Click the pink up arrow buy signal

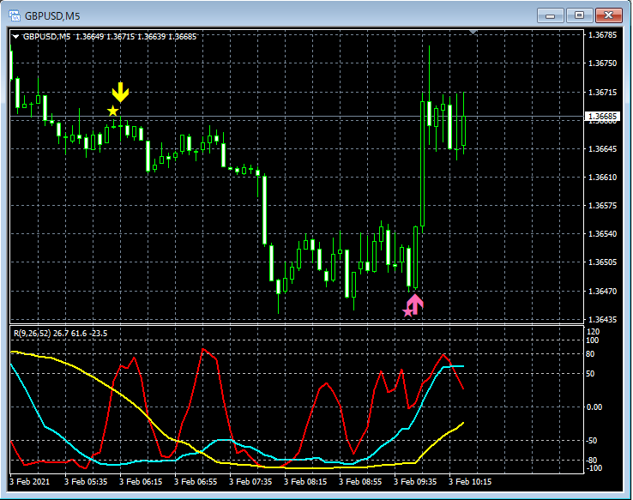coord(415,304)
